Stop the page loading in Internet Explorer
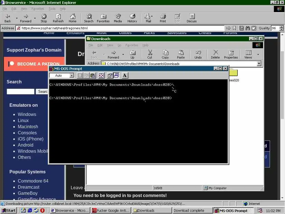This screenshot has width=285, height=214. (44, 18)
